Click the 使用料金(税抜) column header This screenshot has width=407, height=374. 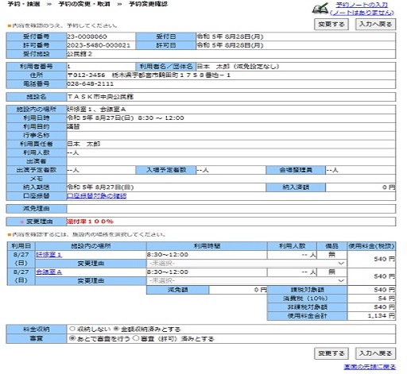click(x=371, y=246)
